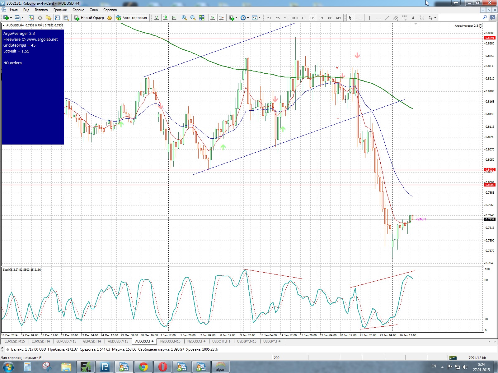Open the Сервис menu

[78, 10]
